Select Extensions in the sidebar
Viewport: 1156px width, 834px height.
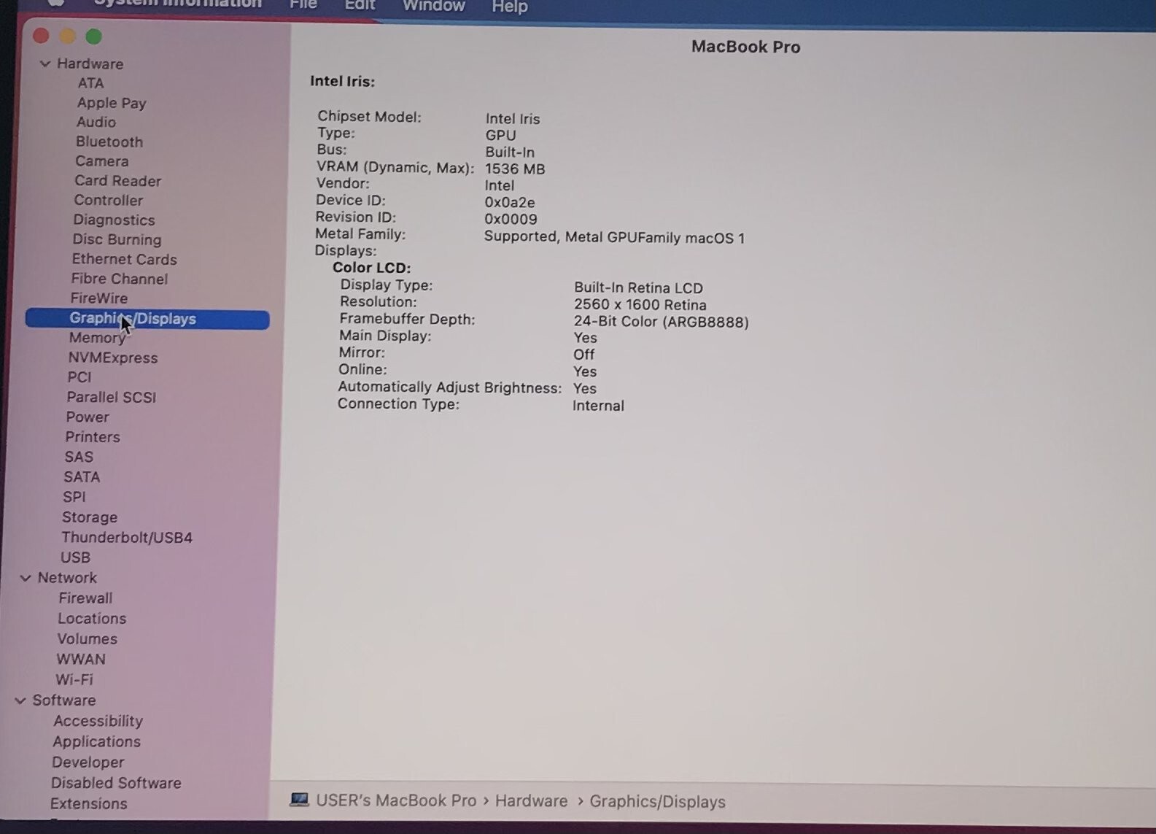click(88, 804)
